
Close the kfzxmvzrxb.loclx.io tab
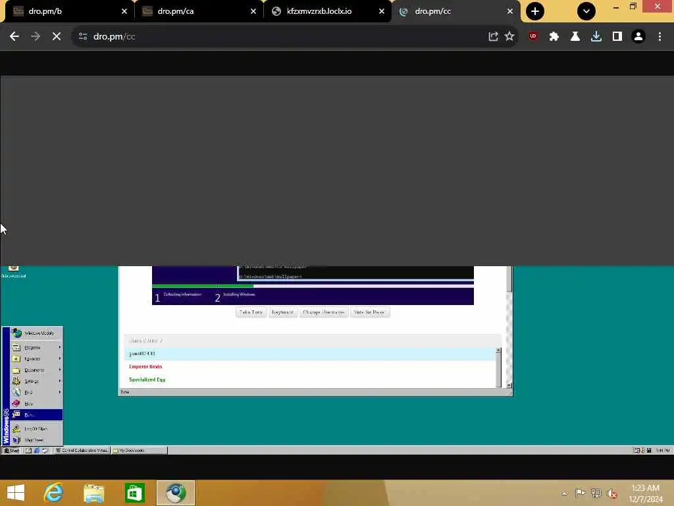point(382,11)
